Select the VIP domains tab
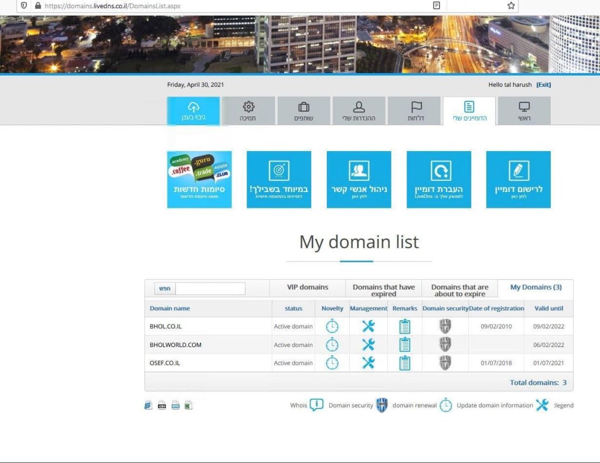Screen dimensions: 600x463 [308, 287]
